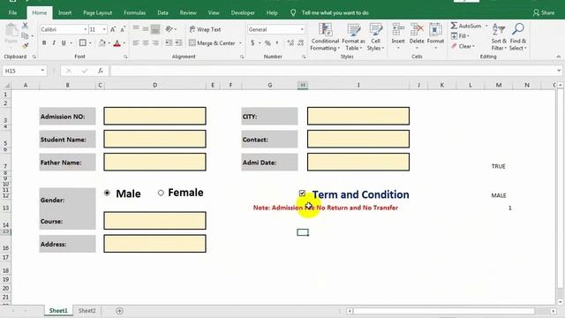Viewport: 565px width, 318px height.
Task: Increase font size button
Action: pyautogui.click(x=113, y=29)
